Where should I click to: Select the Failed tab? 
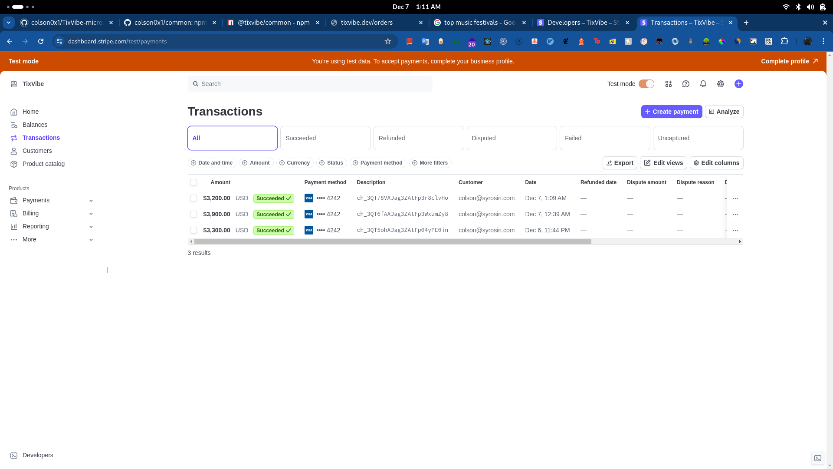coord(605,138)
